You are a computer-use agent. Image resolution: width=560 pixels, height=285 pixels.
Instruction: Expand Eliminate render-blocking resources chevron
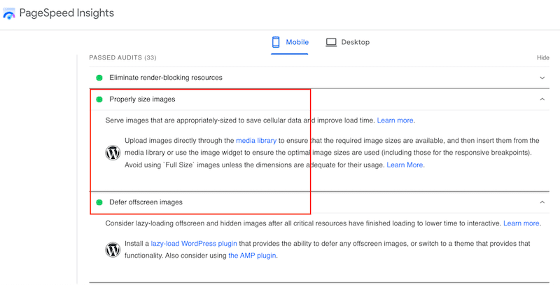542,78
